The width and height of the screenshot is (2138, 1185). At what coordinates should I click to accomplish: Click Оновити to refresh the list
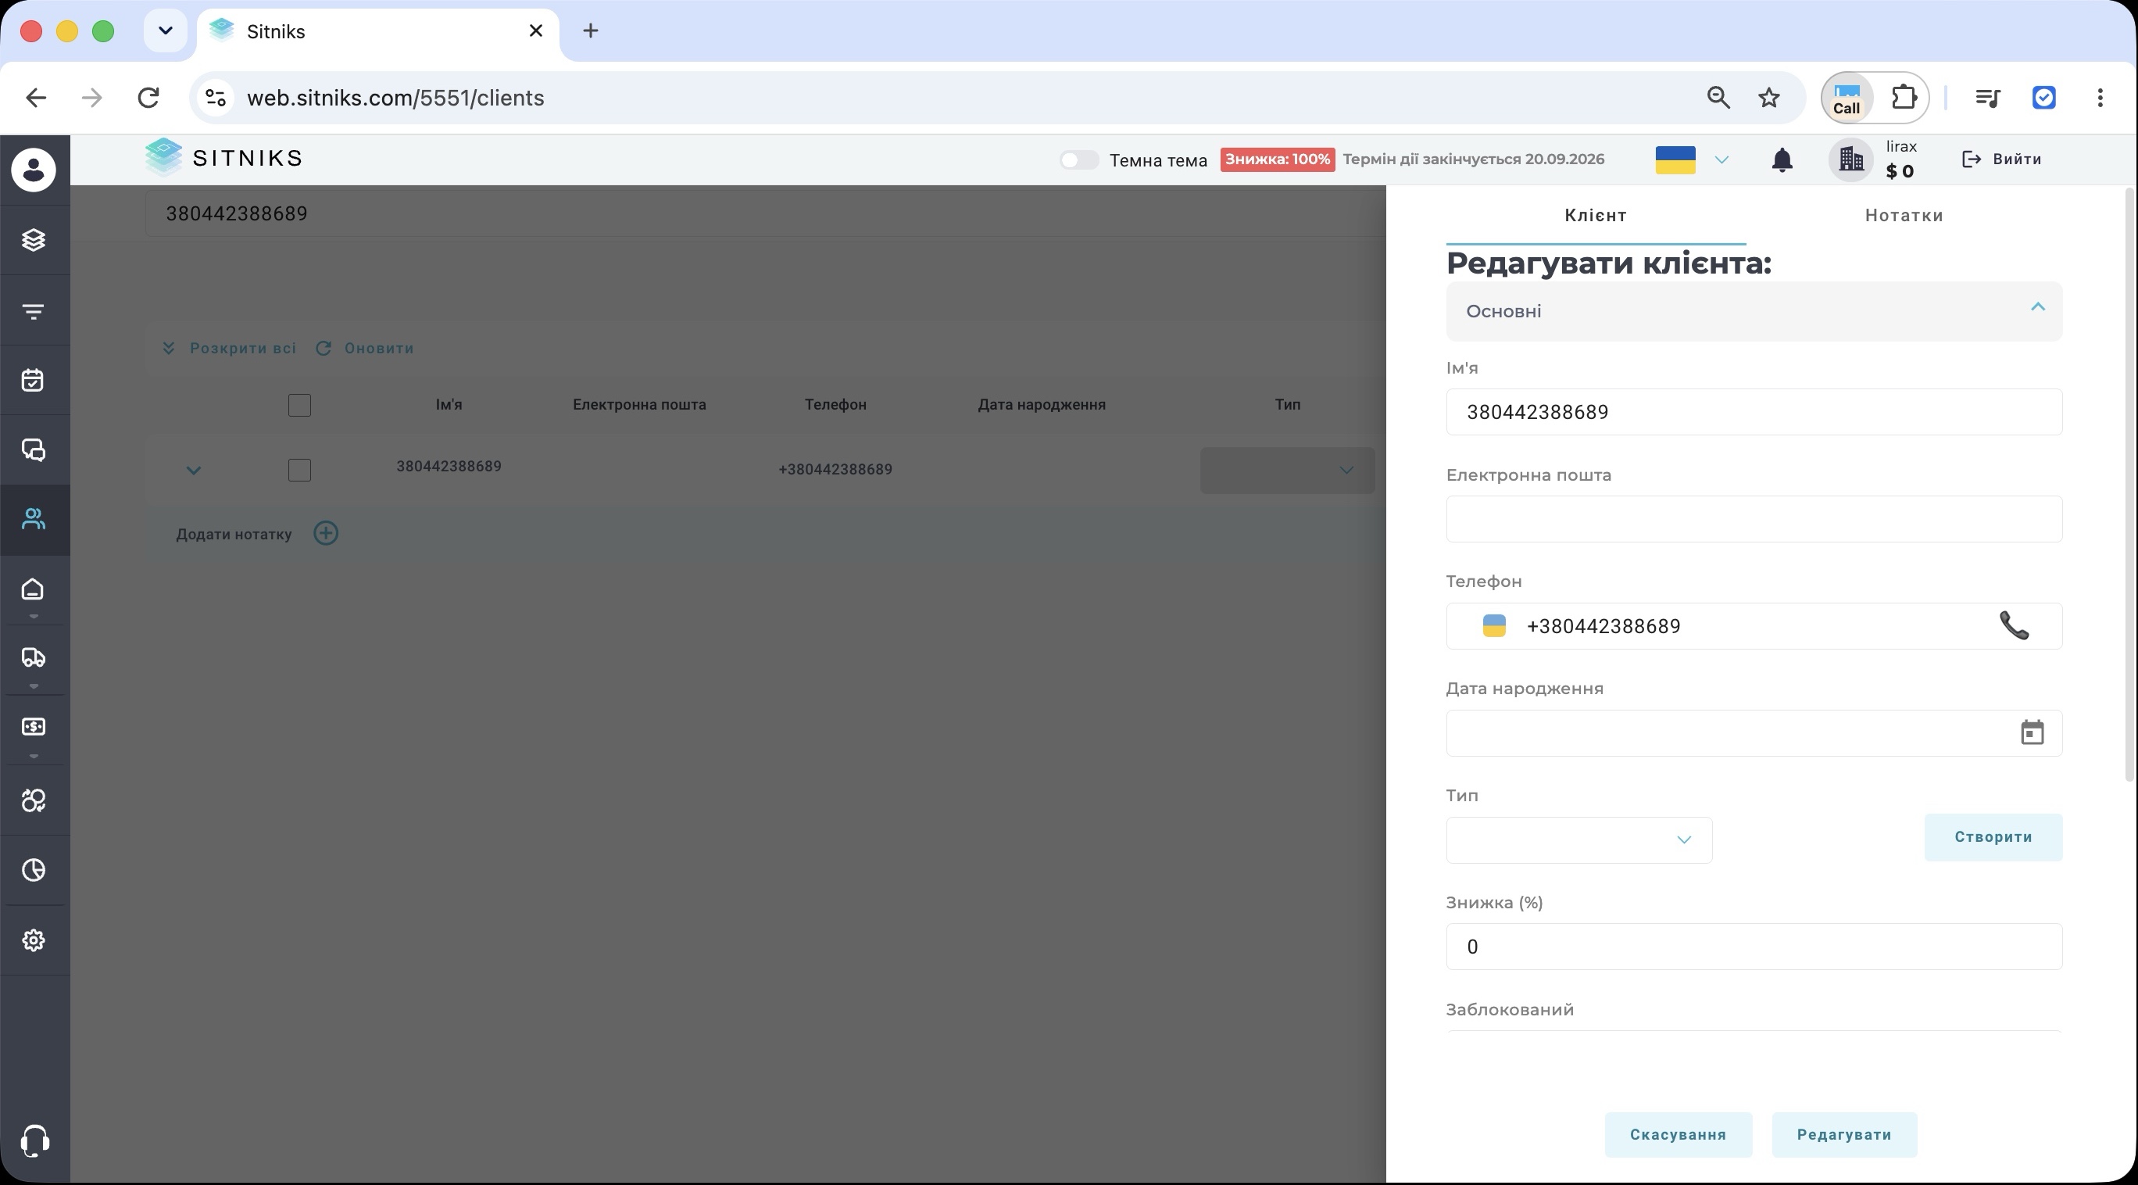pyautogui.click(x=364, y=348)
